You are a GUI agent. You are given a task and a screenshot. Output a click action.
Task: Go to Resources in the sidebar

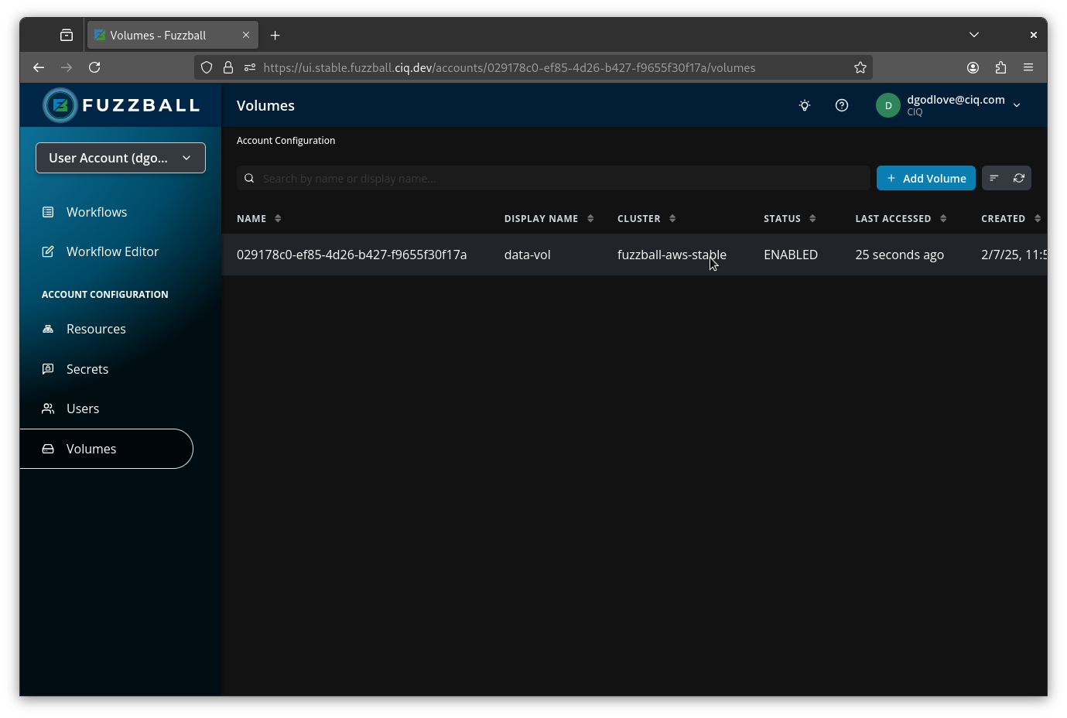tap(96, 329)
